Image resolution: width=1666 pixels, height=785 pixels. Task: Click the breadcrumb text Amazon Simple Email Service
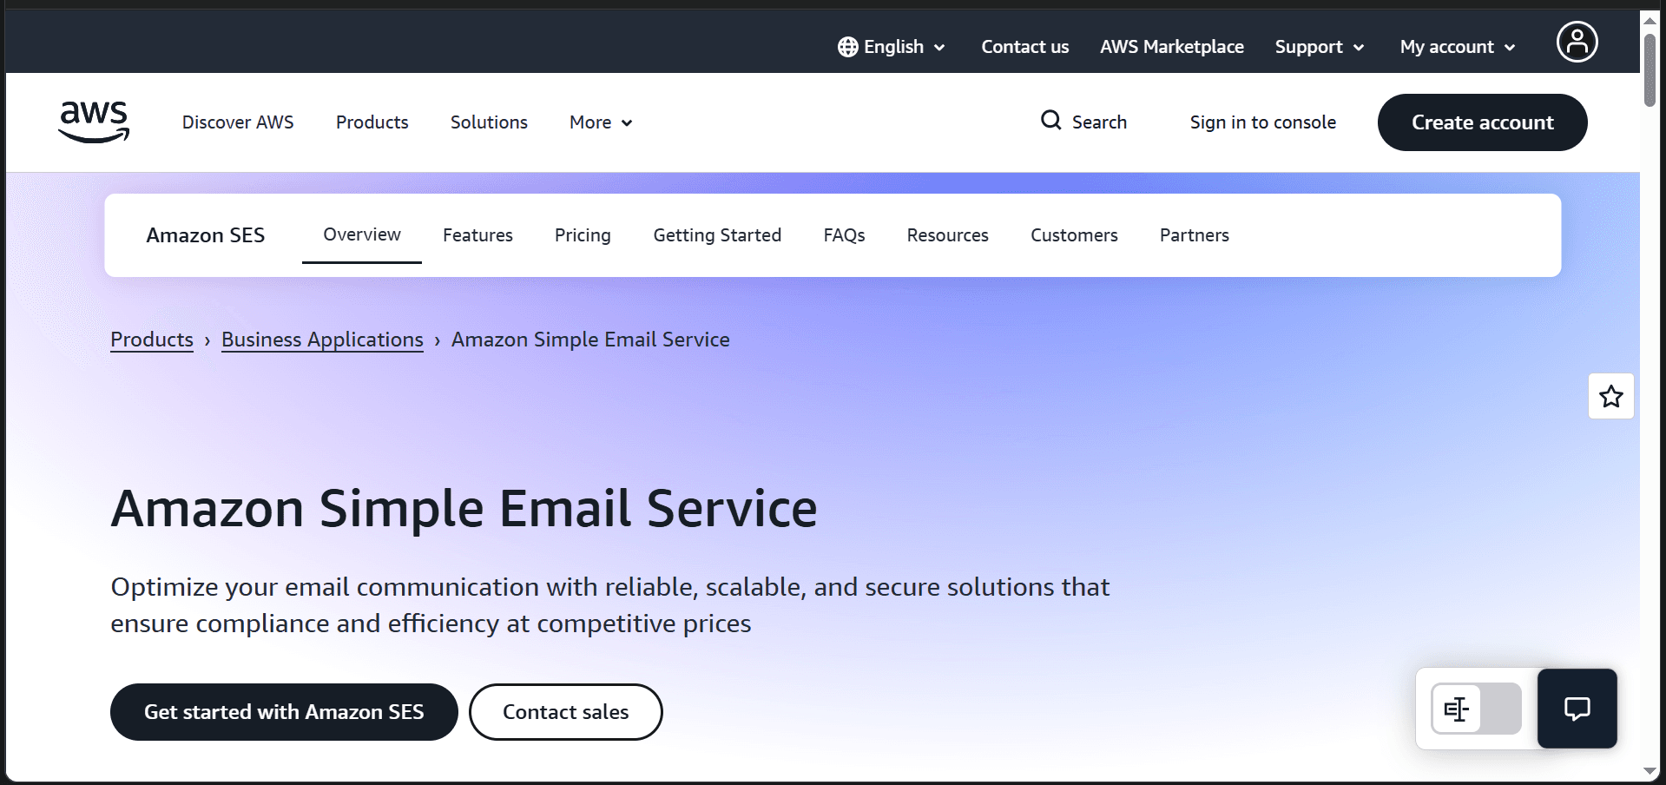590,340
